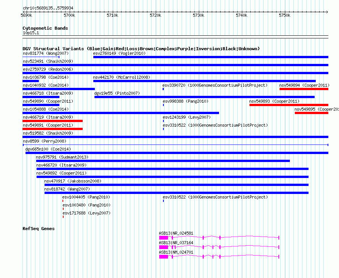Open variant dgv19e55 (Pinto2007)

click(117, 93)
